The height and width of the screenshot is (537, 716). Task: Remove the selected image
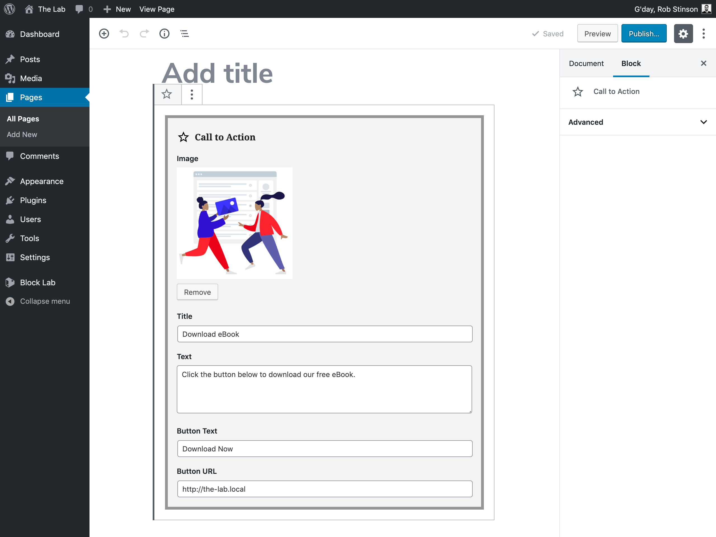pyautogui.click(x=197, y=292)
